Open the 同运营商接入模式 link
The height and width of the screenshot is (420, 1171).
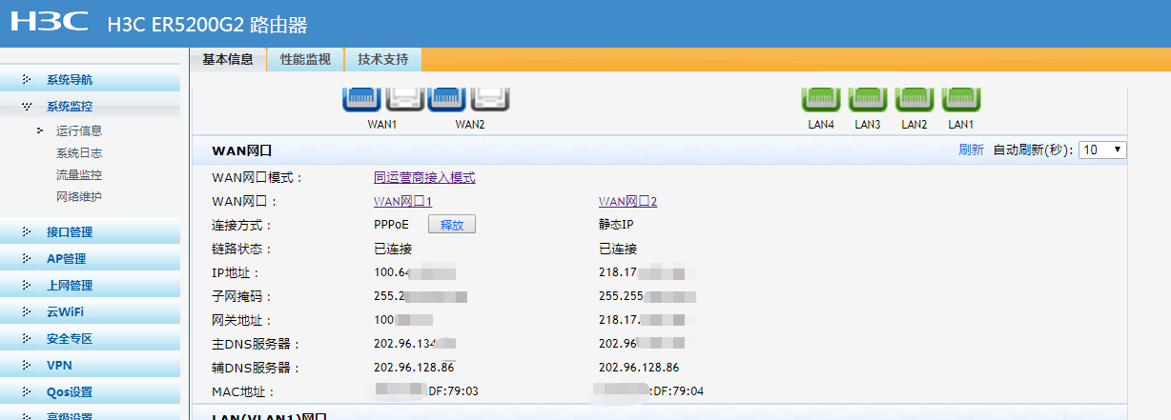tap(424, 178)
